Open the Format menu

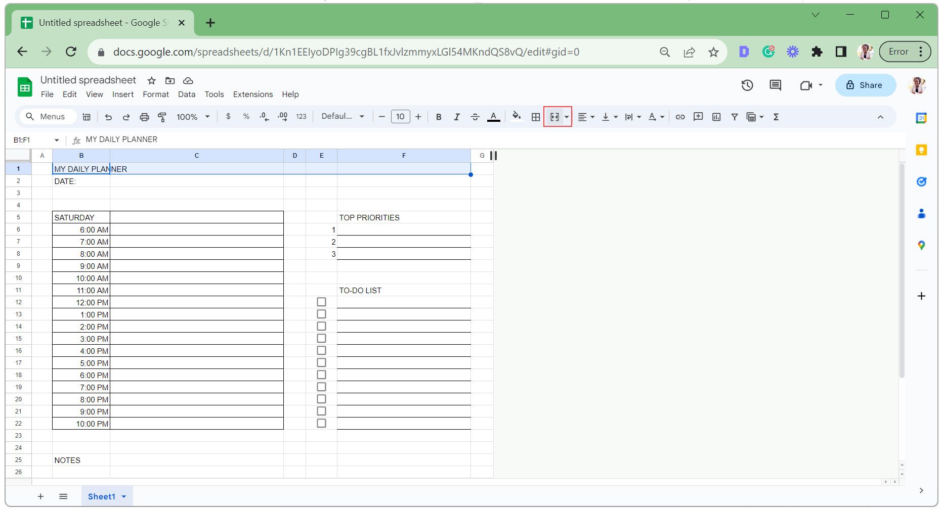155,94
